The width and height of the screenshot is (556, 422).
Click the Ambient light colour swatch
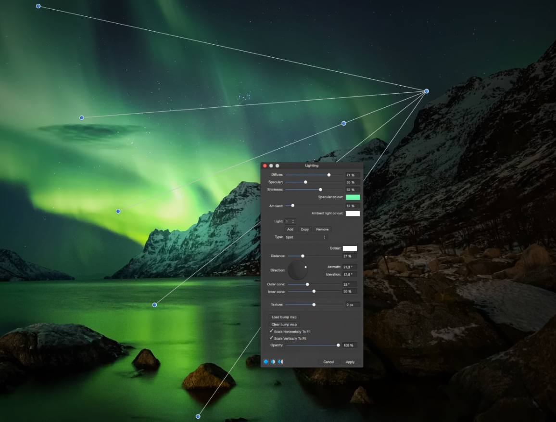(x=353, y=213)
